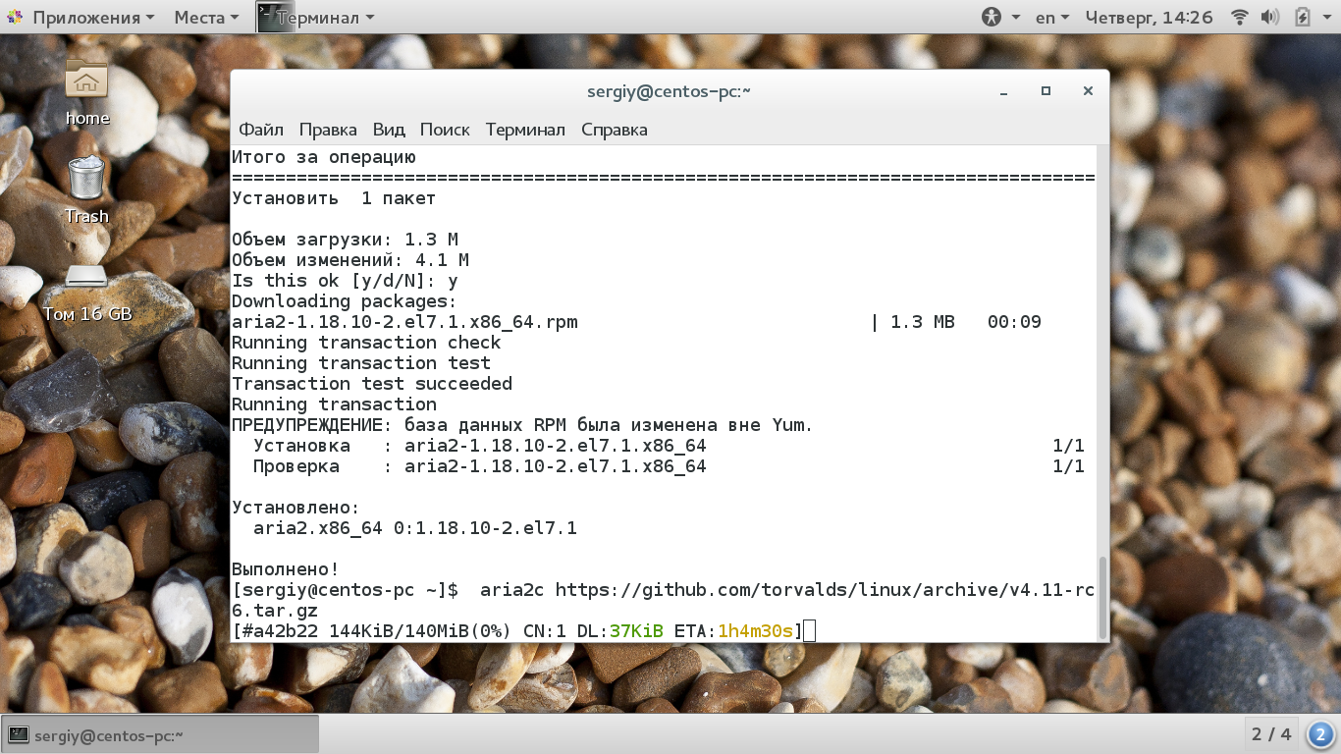Click the Установка aria2 line

pyautogui.click(x=480, y=446)
